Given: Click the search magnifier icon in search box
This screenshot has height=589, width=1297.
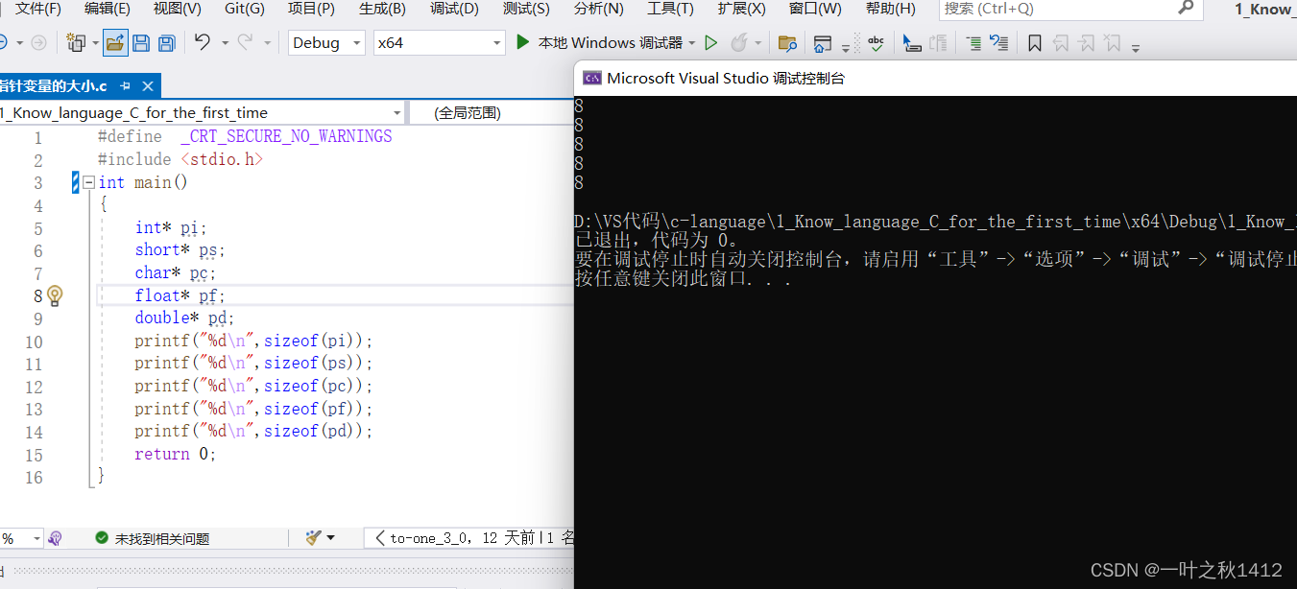Looking at the screenshot, I should [1186, 9].
